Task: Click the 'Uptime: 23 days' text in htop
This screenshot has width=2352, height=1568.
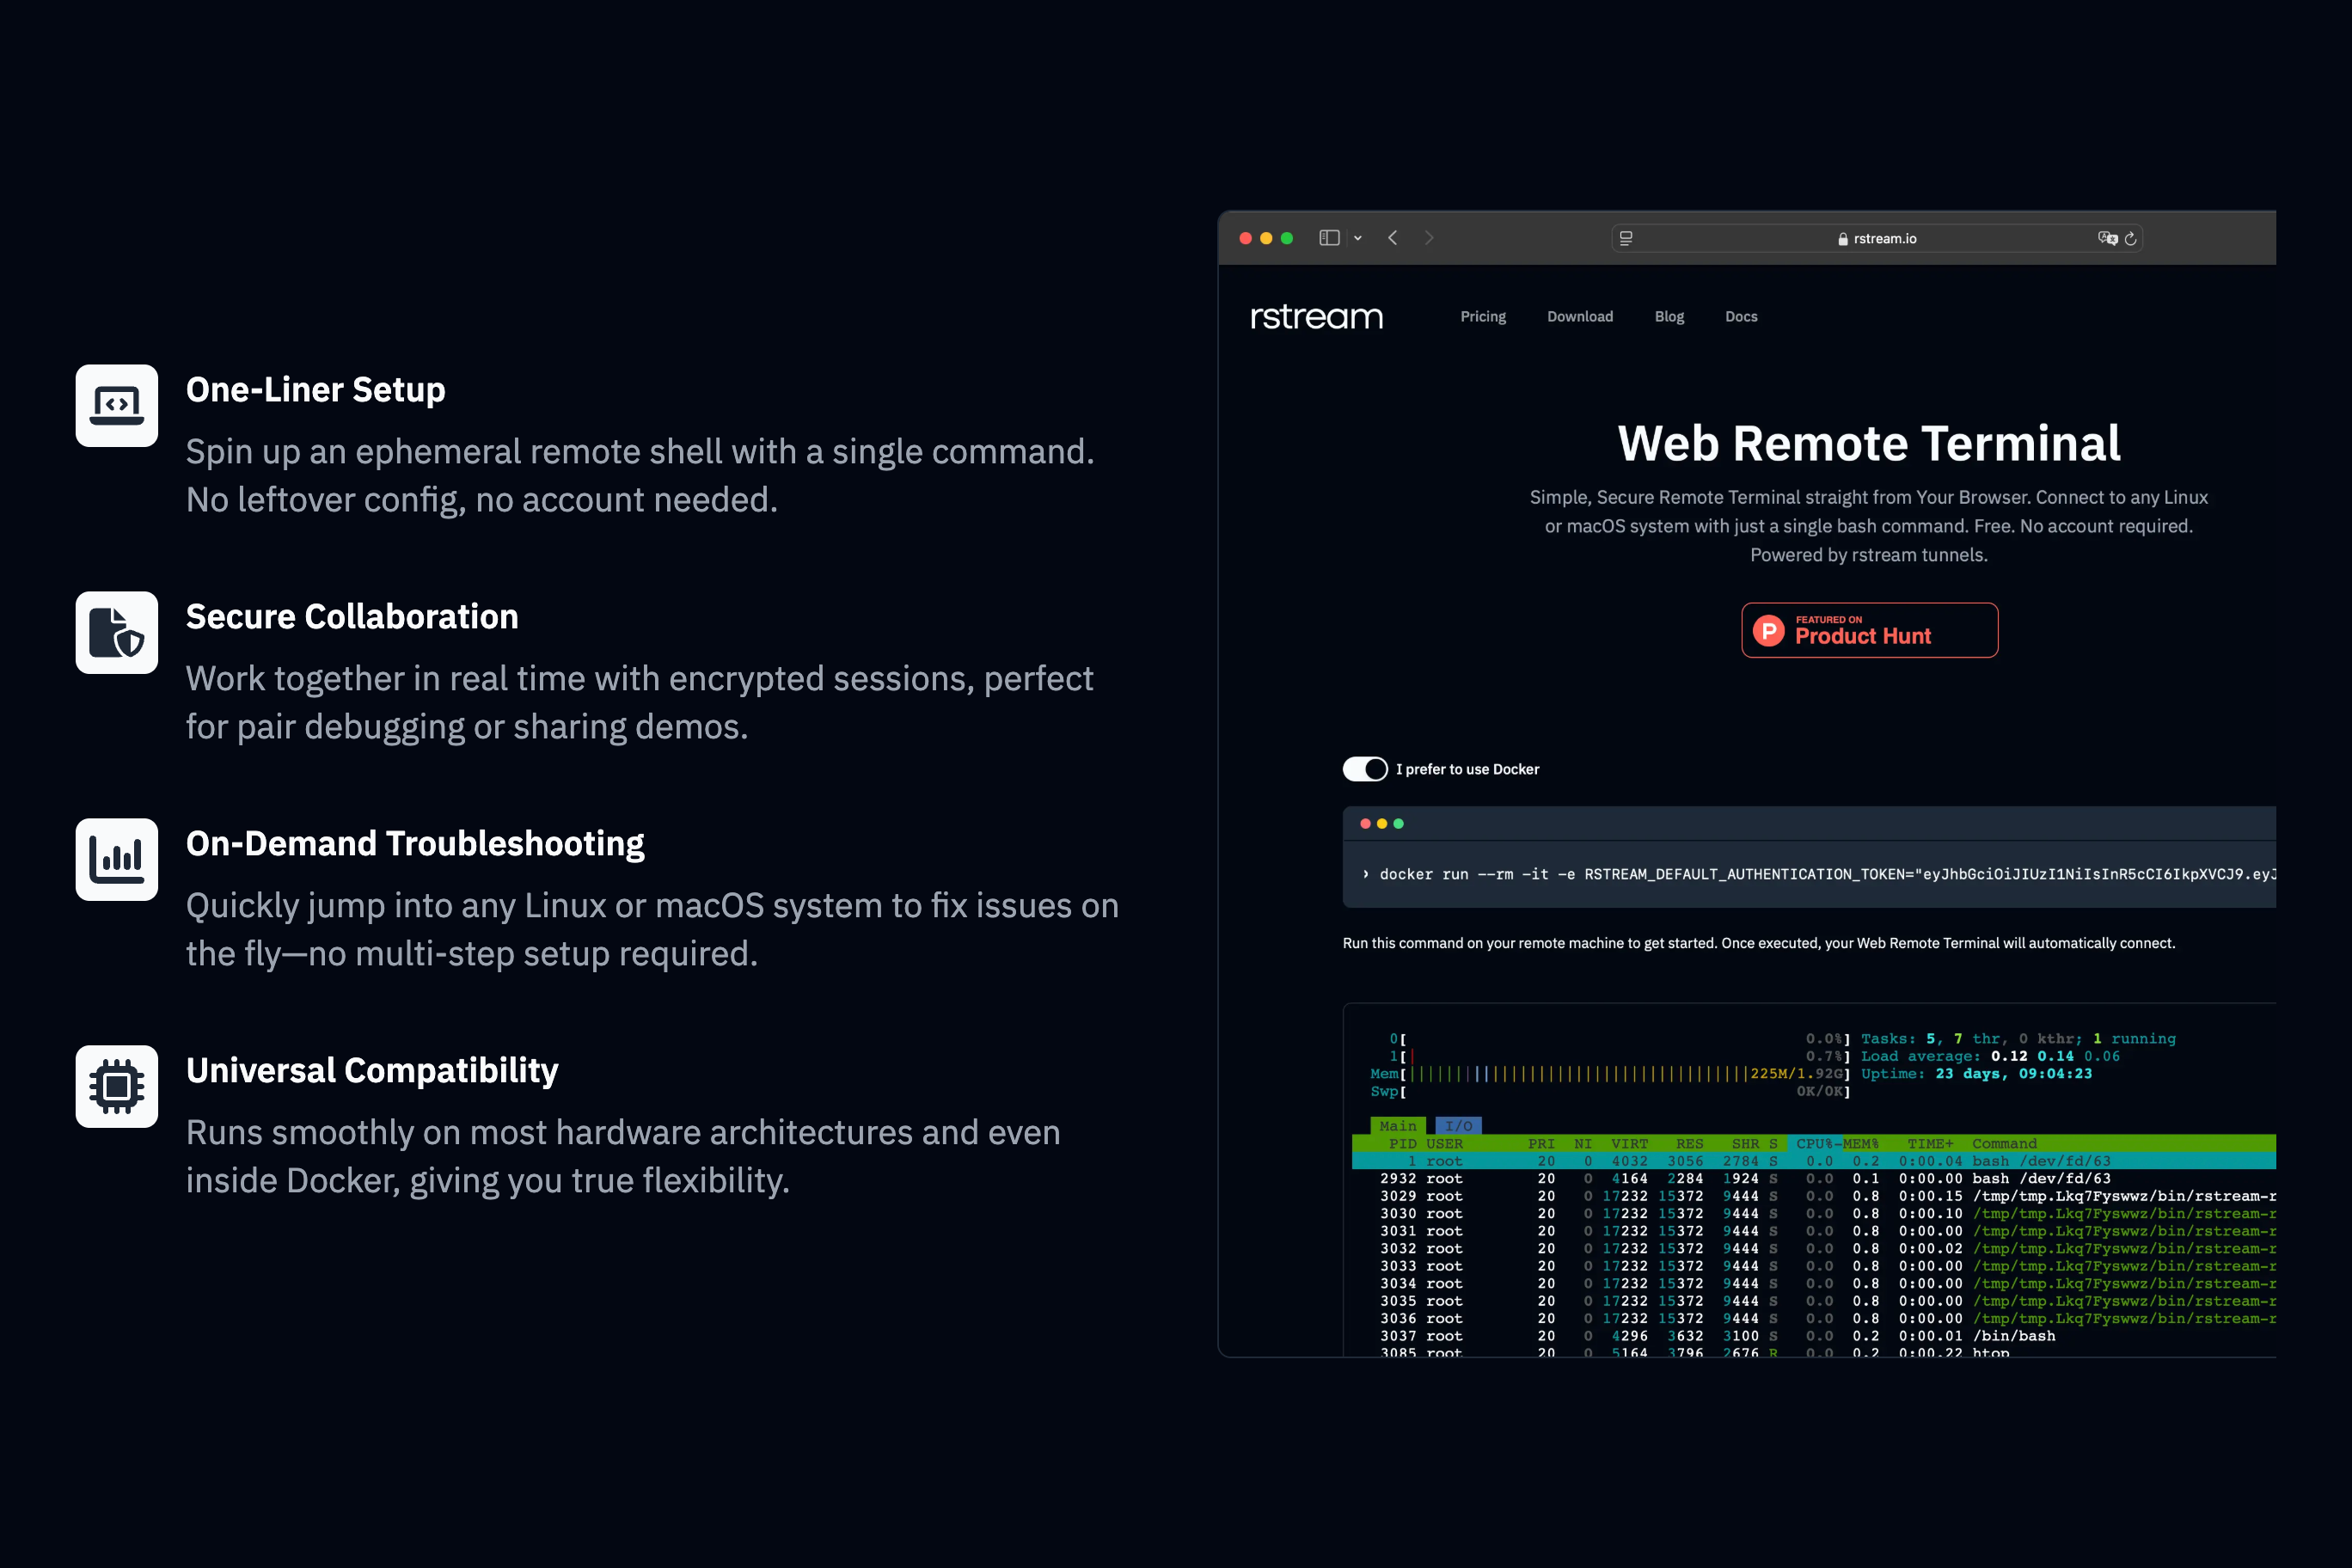Action: click(x=1930, y=1073)
